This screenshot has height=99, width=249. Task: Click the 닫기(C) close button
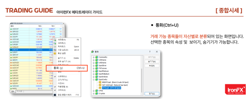(152, 94)
